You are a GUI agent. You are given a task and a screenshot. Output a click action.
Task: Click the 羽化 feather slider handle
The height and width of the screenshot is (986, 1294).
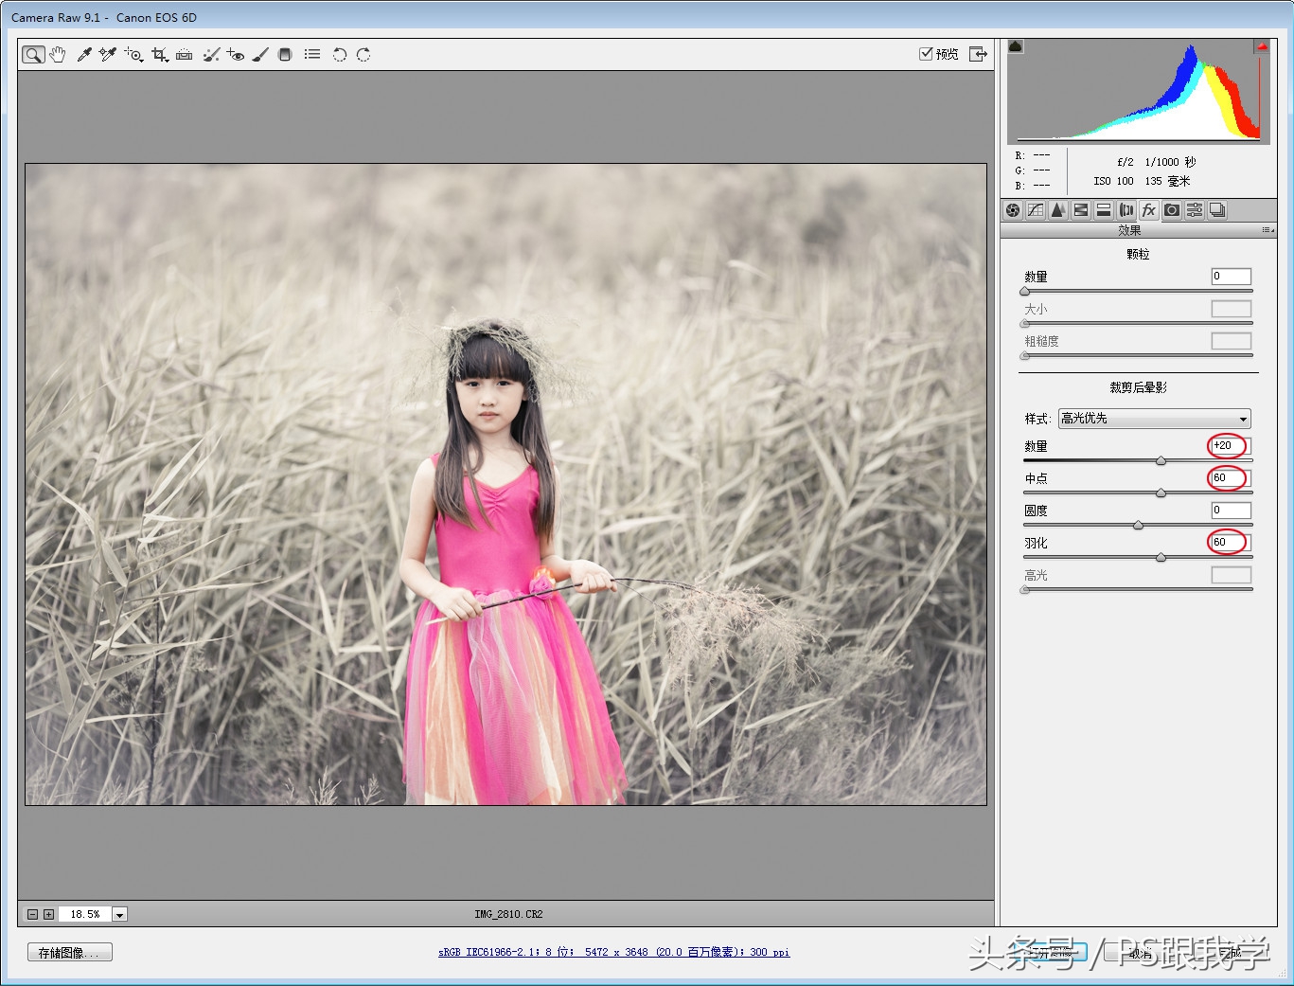(x=1161, y=558)
